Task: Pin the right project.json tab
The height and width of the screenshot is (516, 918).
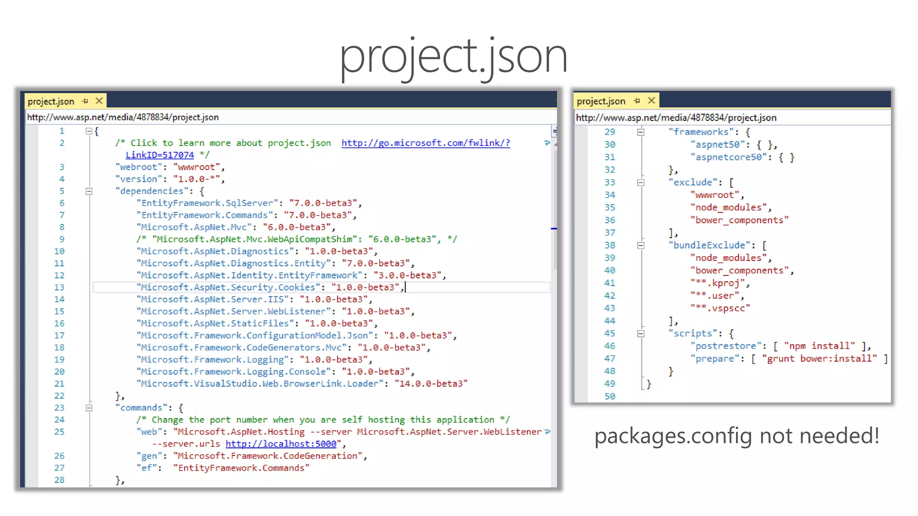Action: pyautogui.click(x=637, y=101)
